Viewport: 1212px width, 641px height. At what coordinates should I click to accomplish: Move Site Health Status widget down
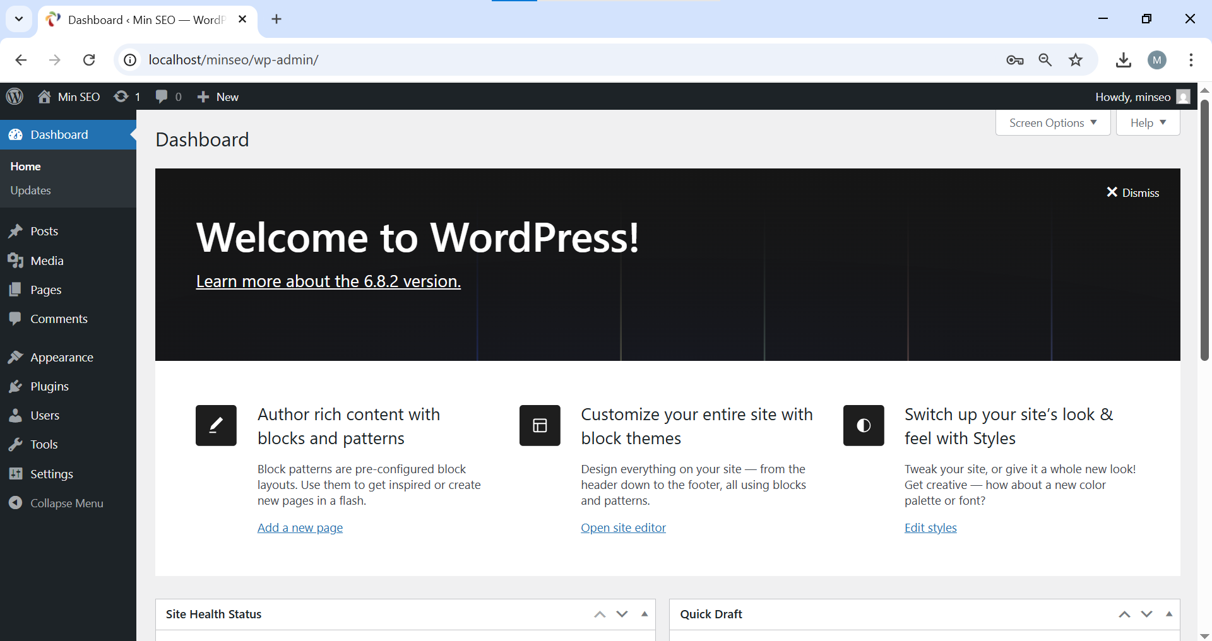click(x=622, y=614)
